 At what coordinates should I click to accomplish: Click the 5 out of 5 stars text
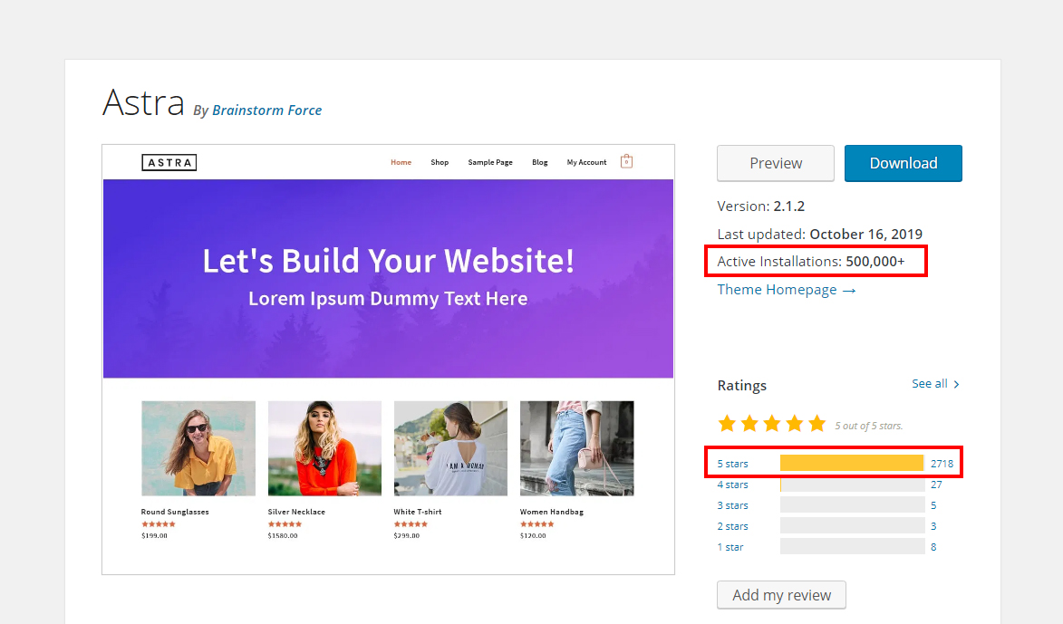tap(869, 427)
